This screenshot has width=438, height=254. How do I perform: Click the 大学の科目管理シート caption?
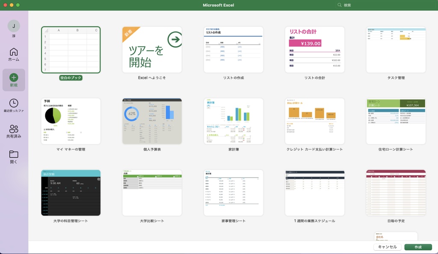[71, 221]
